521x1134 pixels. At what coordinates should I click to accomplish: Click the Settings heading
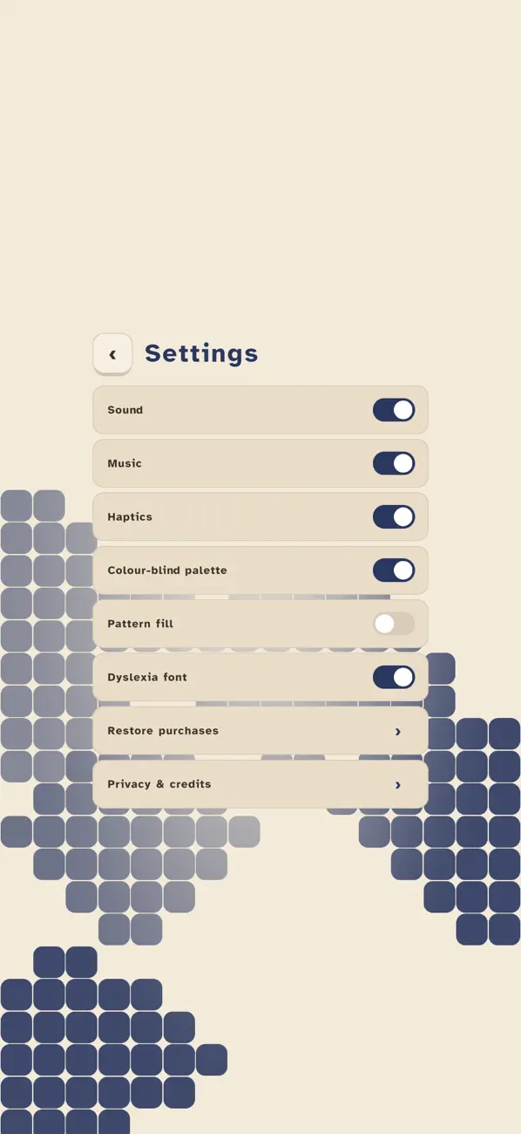click(x=201, y=353)
